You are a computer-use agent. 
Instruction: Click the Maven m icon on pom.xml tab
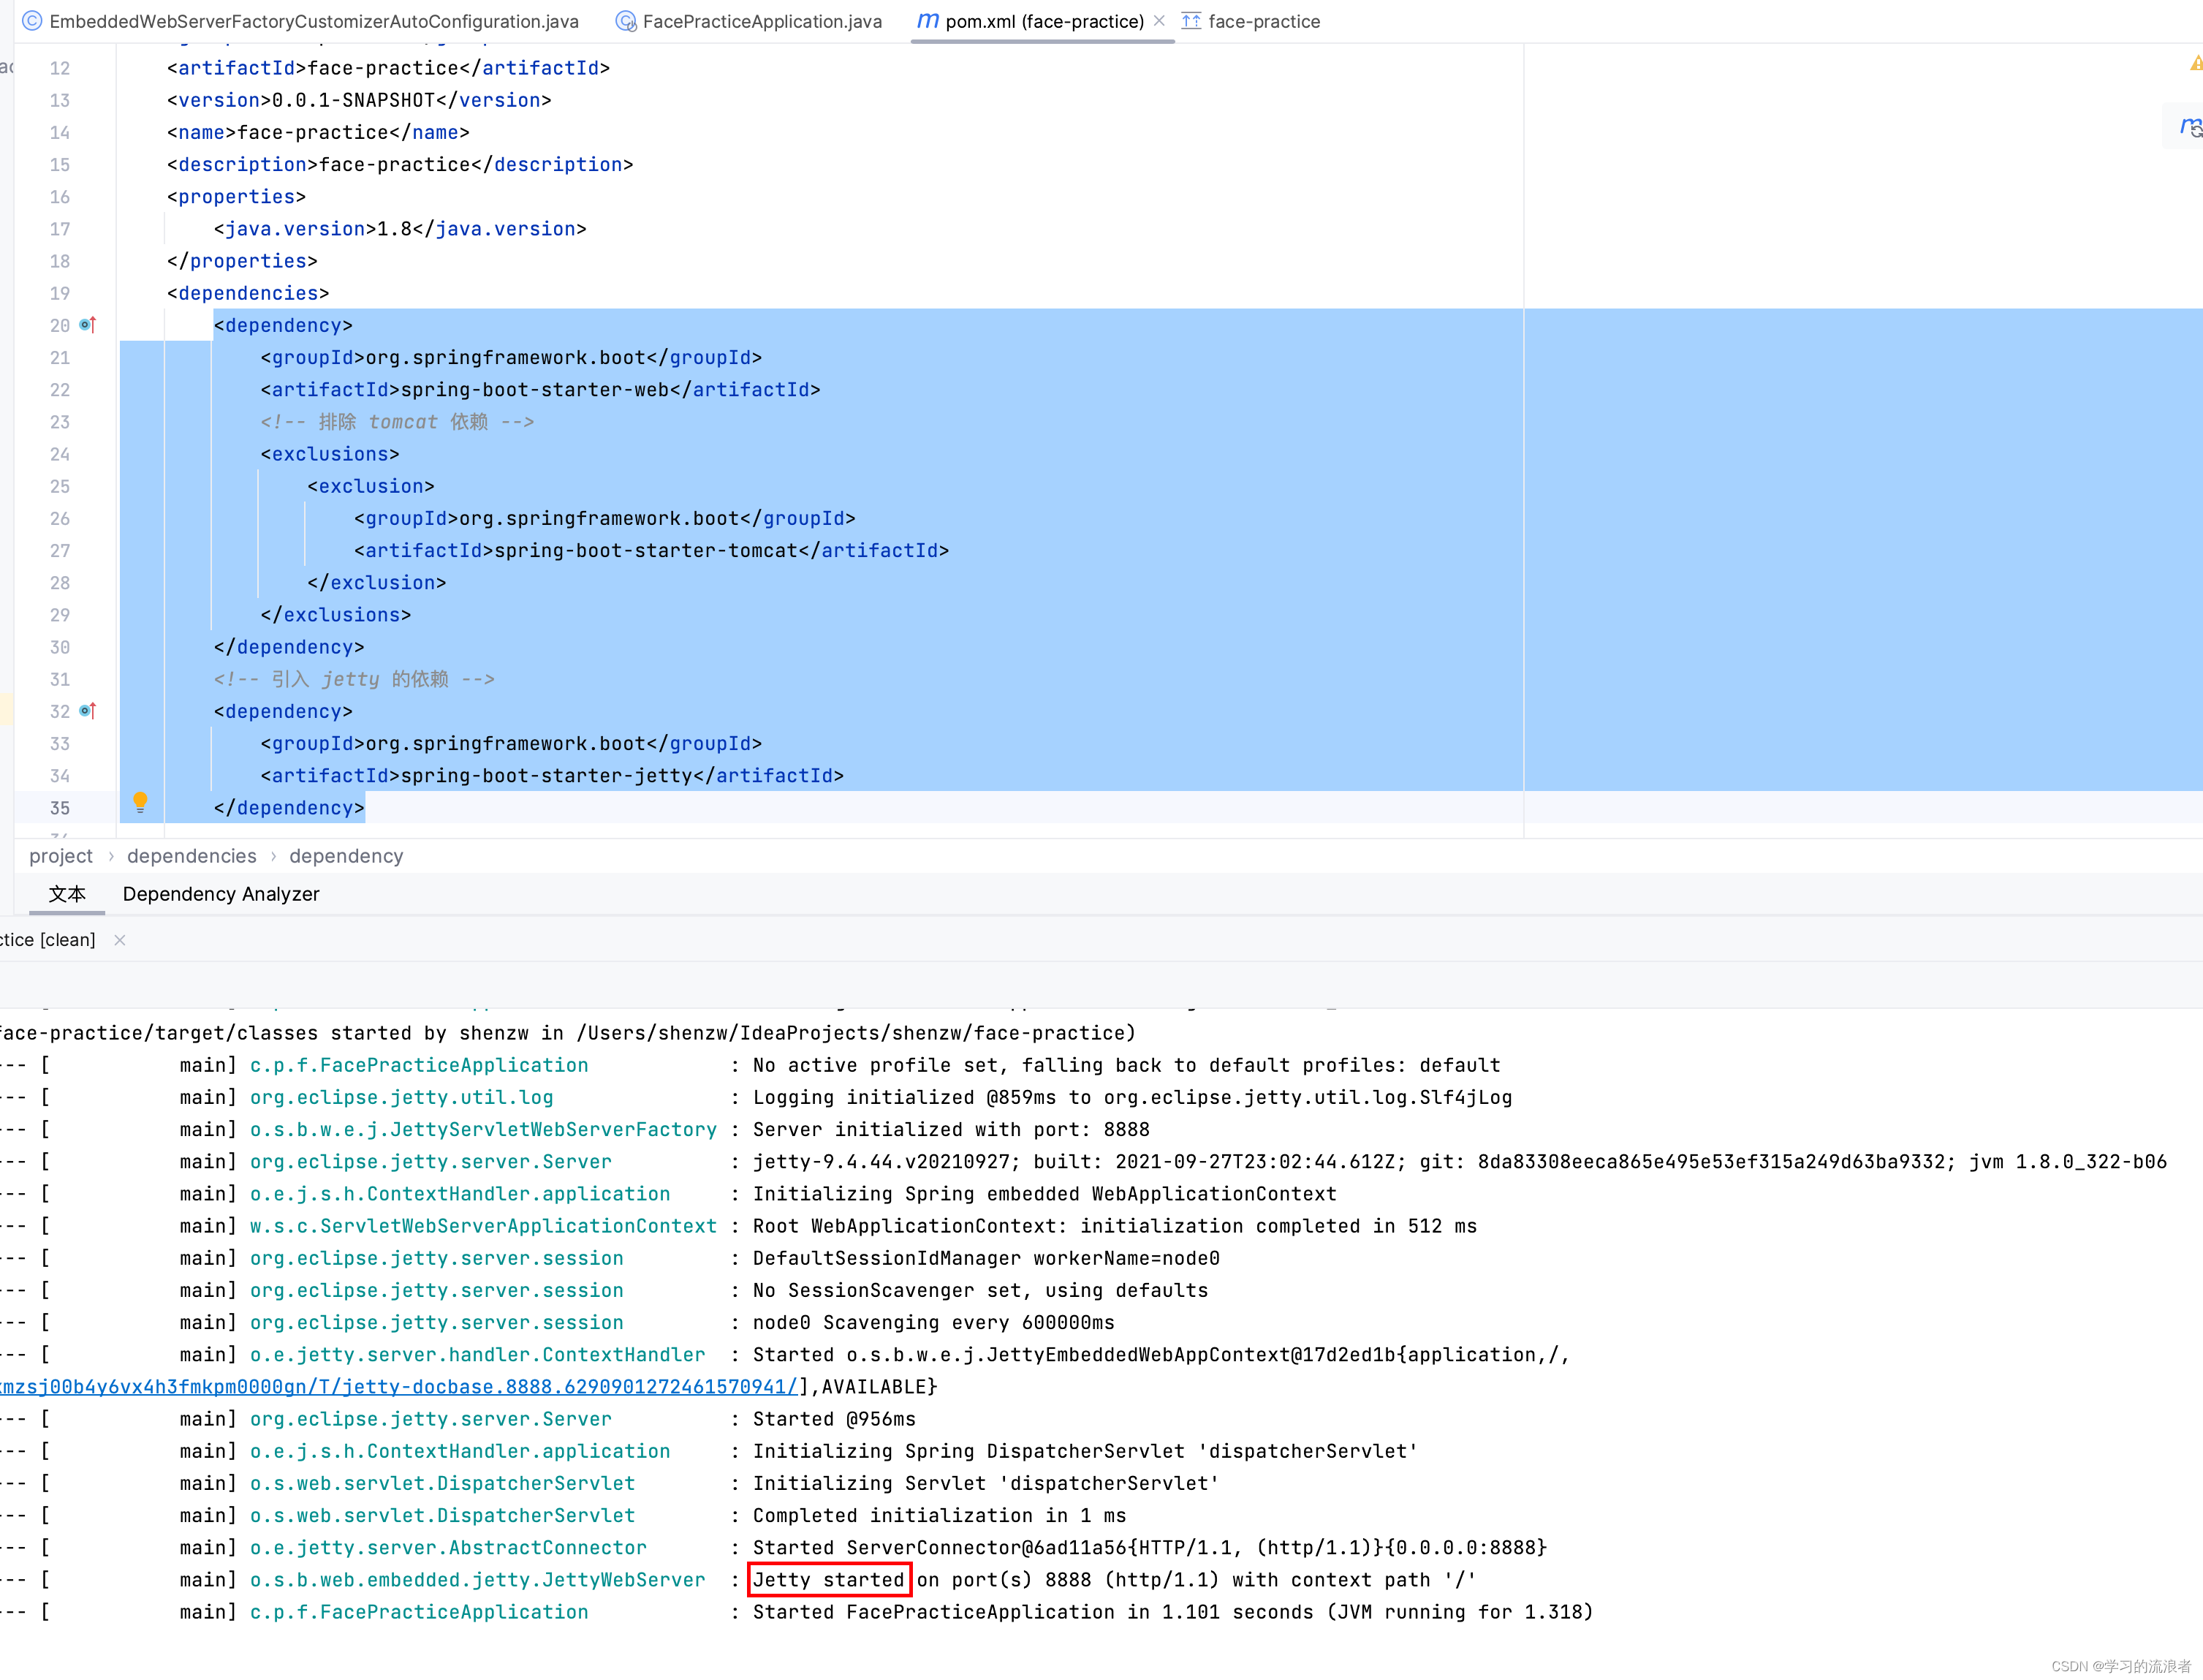pyautogui.click(x=928, y=21)
